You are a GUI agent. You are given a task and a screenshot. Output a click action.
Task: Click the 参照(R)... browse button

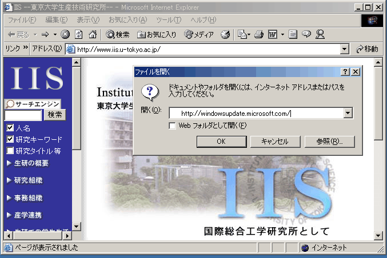[x=329, y=142]
